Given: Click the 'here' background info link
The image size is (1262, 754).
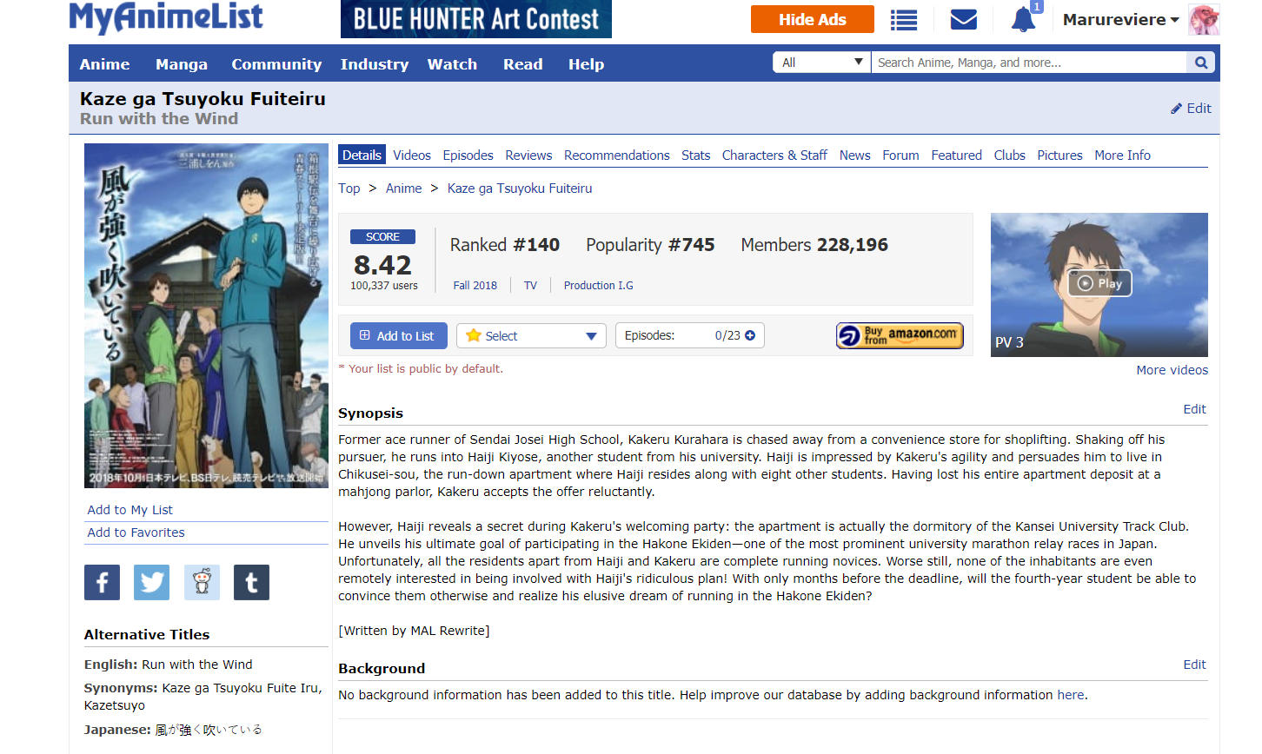Looking at the screenshot, I should click(x=1071, y=695).
